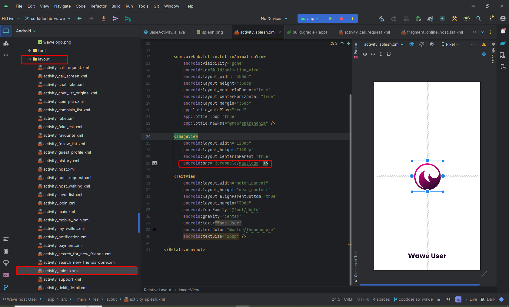Push commits with purple send arrow

[x=116, y=18]
